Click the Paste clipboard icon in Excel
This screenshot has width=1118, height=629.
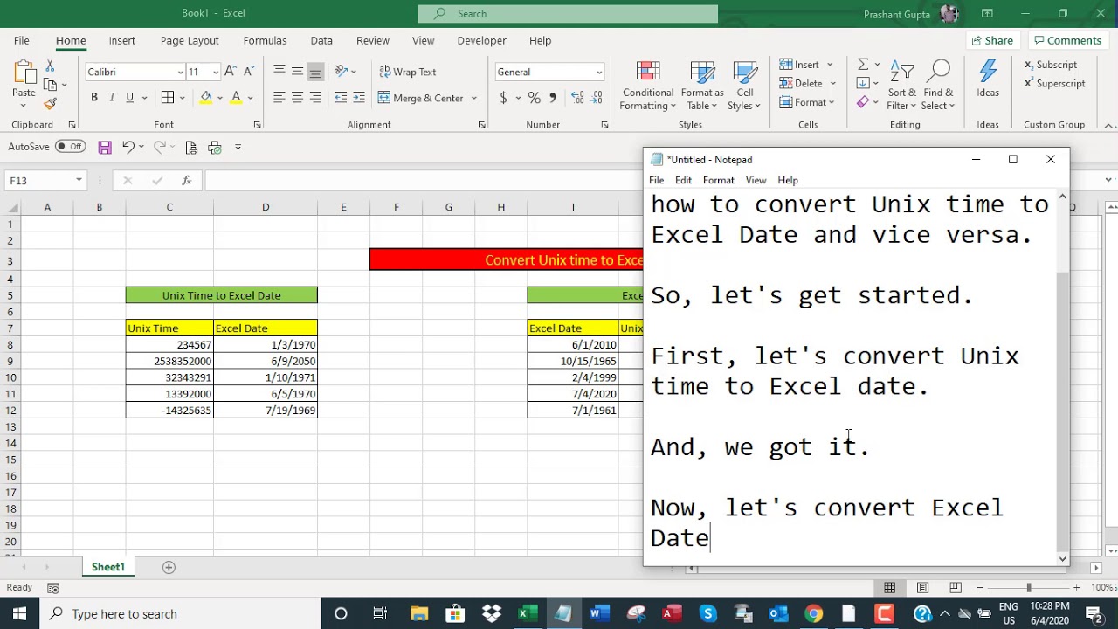coord(24,74)
